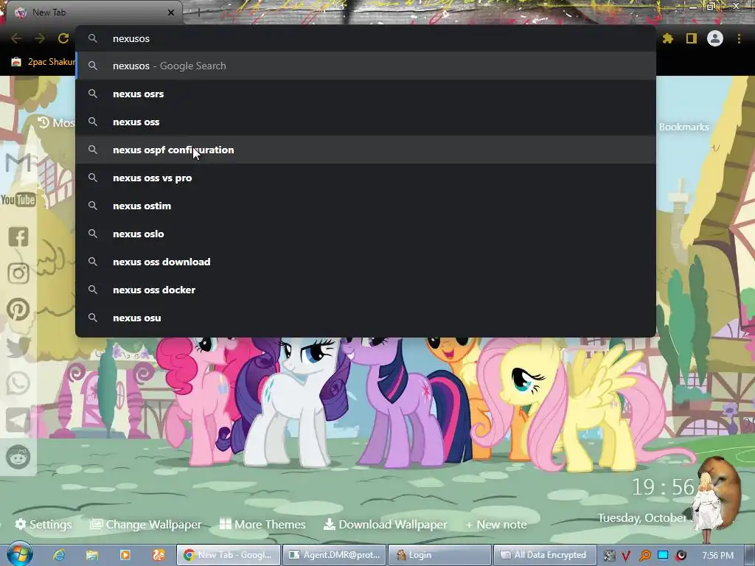This screenshot has height=566, width=755.
Task: Select the 'nexus osu' suggestion
Action: click(366, 317)
